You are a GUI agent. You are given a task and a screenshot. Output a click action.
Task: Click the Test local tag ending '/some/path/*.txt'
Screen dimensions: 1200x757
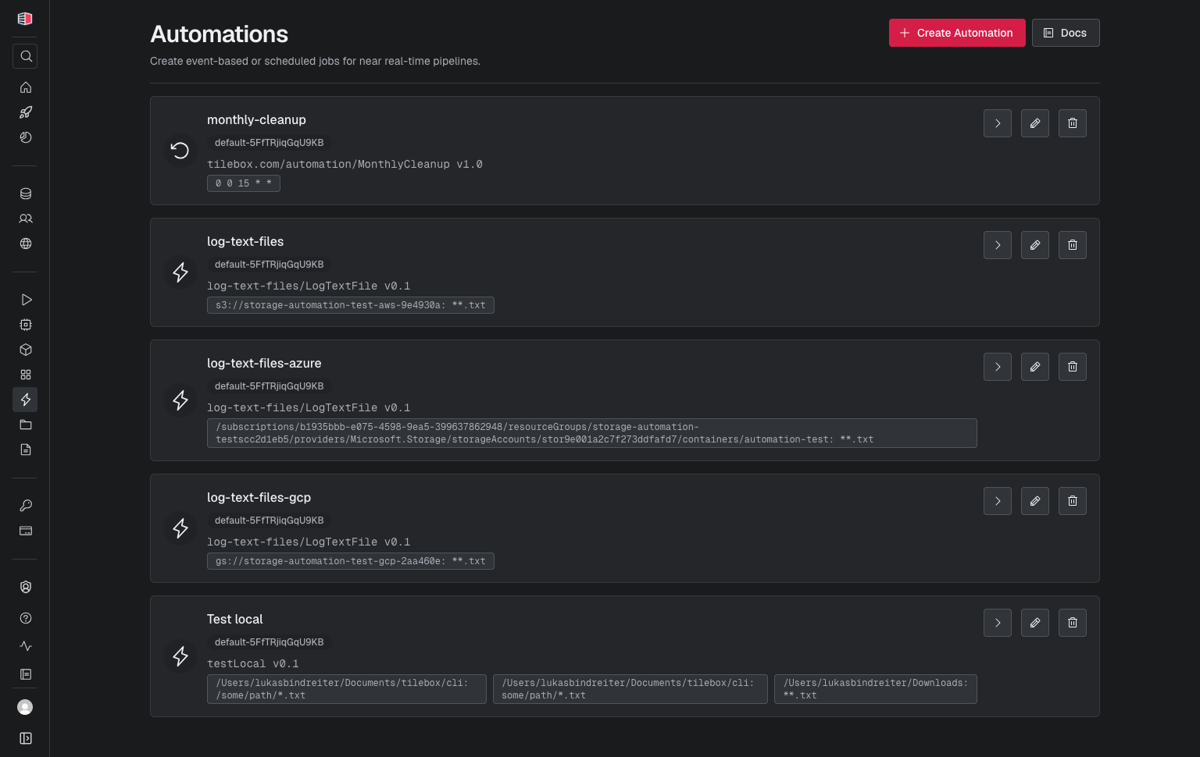click(x=347, y=689)
